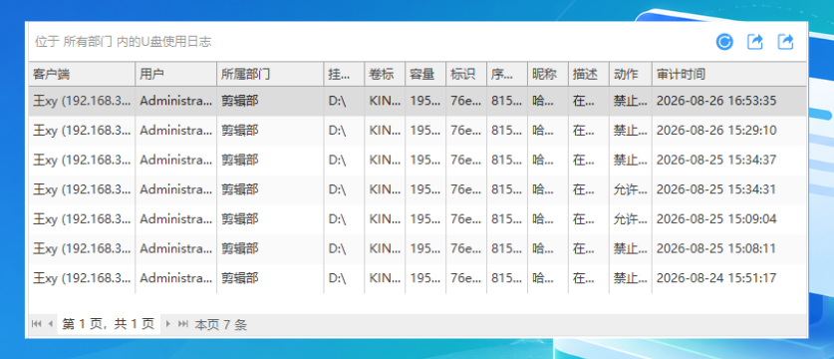Click 允许... action in the 15:34:31 row

(x=631, y=189)
